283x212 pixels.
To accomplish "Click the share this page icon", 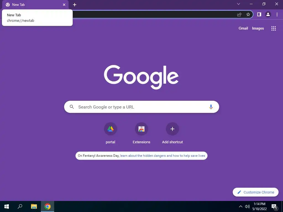I will click(x=239, y=15).
